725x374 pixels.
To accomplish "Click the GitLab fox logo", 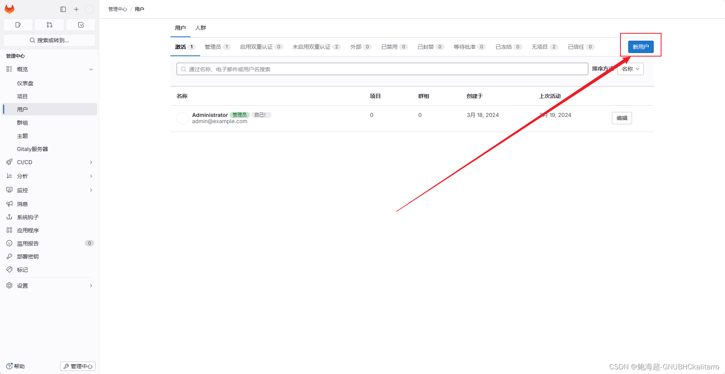I will 10,9.
